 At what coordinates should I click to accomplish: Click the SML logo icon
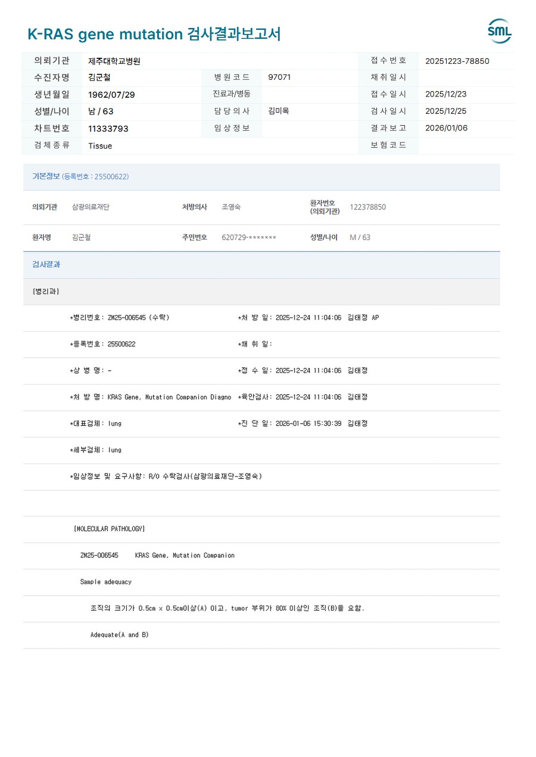(x=499, y=31)
